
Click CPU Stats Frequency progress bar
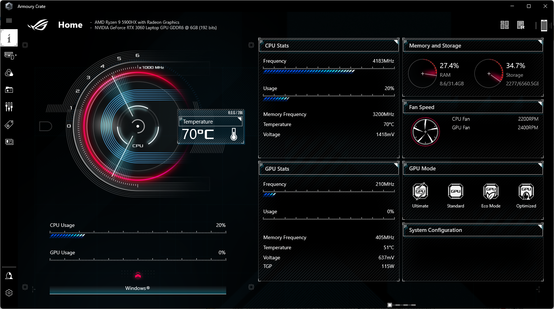coord(329,70)
